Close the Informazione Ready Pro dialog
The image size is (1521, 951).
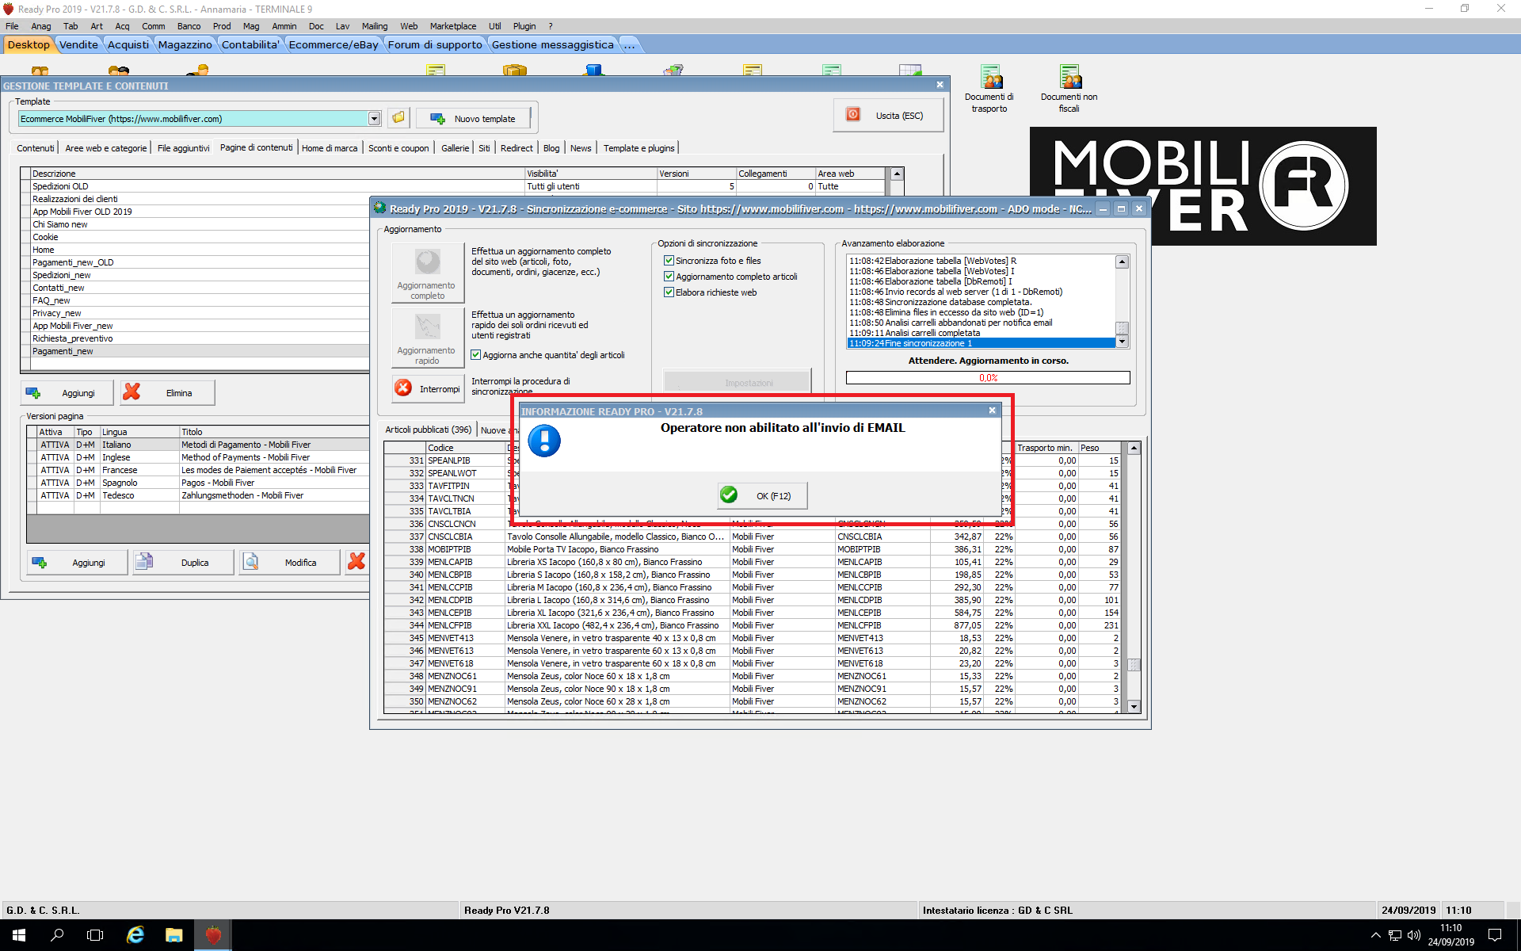tap(992, 411)
